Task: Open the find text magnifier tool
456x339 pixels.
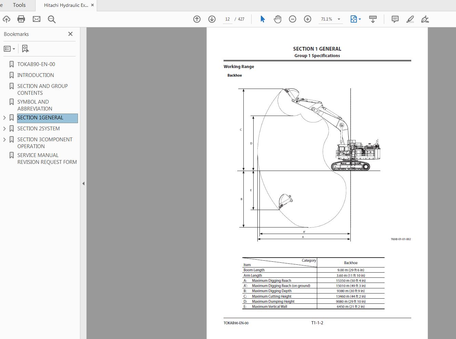Action: tap(52, 19)
